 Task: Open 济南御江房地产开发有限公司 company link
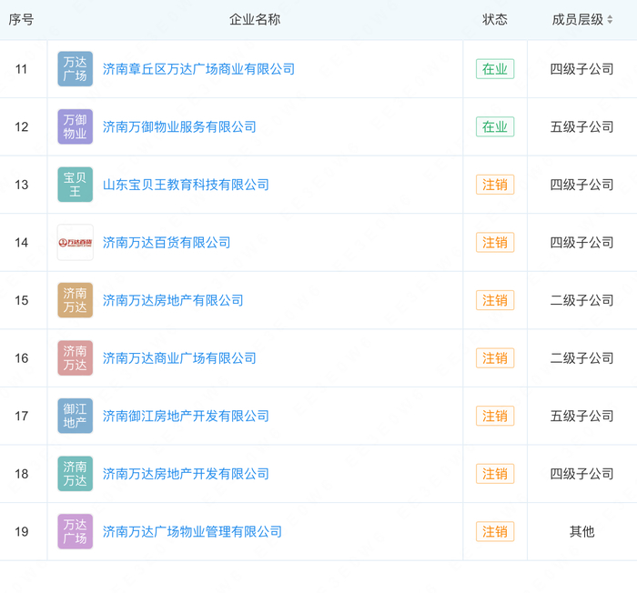[186, 416]
